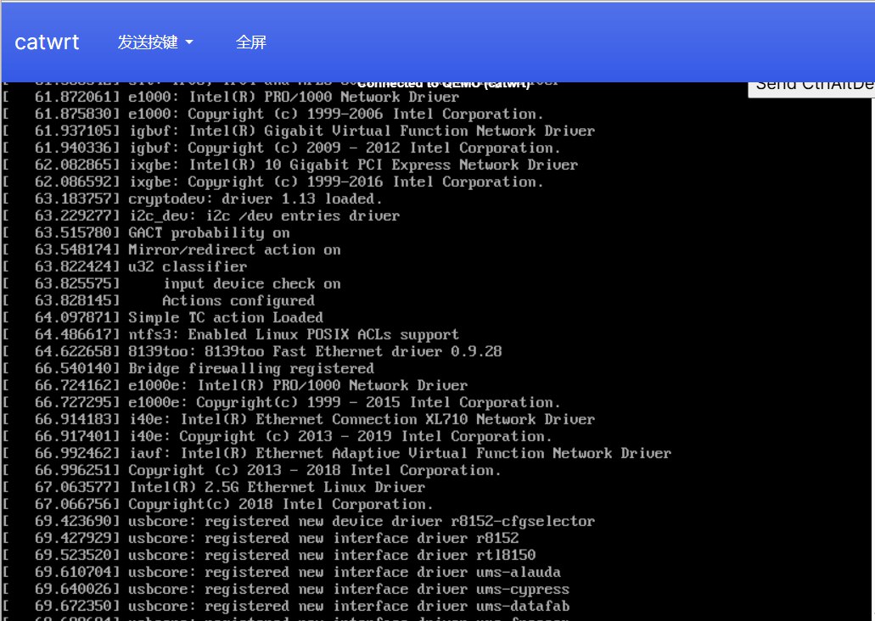Click the 'interface driver ums-cypress' line
This screenshot has width=875, height=621.
(286, 590)
